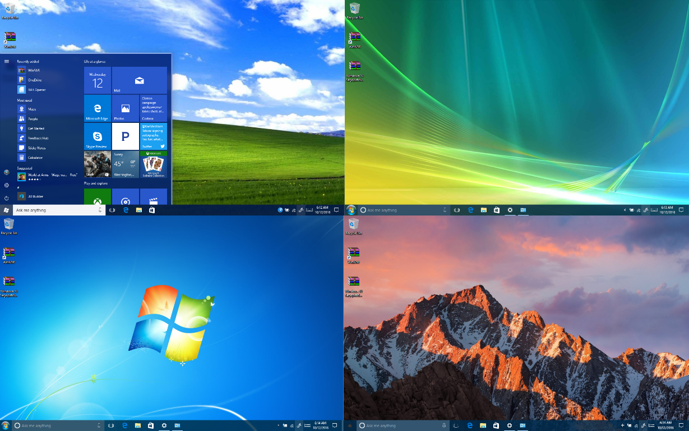
Task: Open Store on XP-wallpaper taskbar
Action: (x=152, y=210)
